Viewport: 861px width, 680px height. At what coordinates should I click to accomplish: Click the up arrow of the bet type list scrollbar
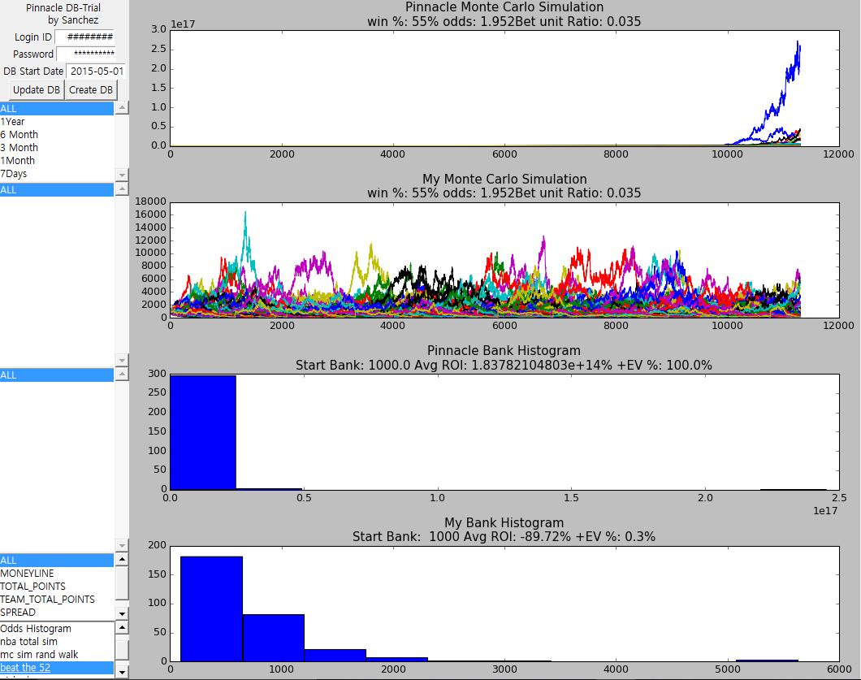(x=122, y=559)
